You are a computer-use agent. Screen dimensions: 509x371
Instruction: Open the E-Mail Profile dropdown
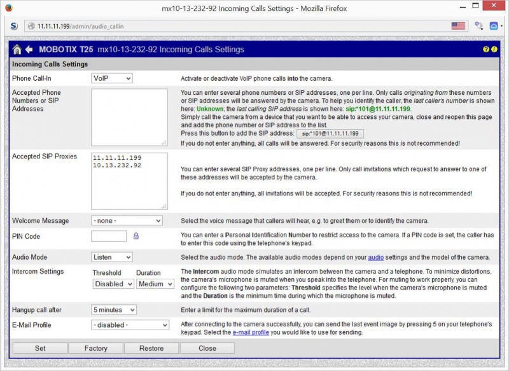click(130, 325)
